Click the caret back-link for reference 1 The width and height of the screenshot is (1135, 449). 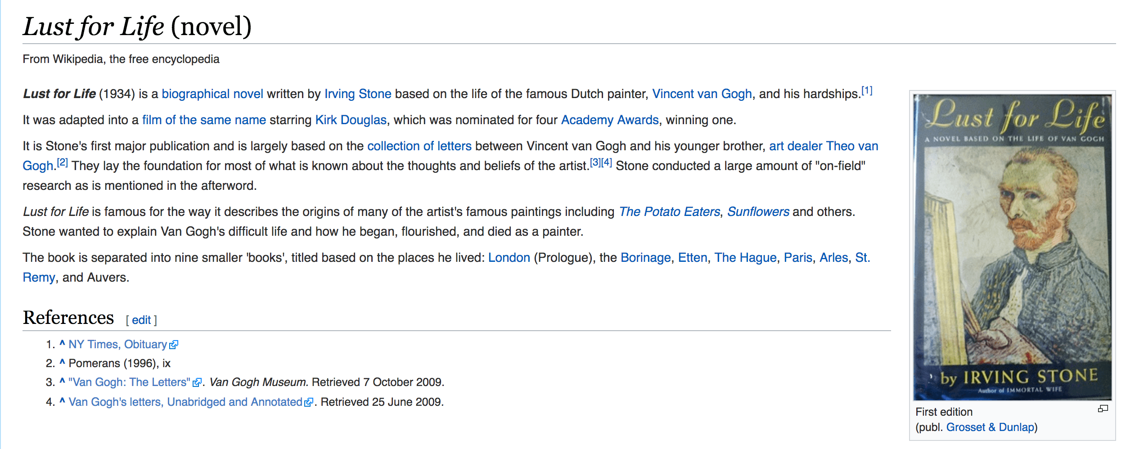click(62, 344)
